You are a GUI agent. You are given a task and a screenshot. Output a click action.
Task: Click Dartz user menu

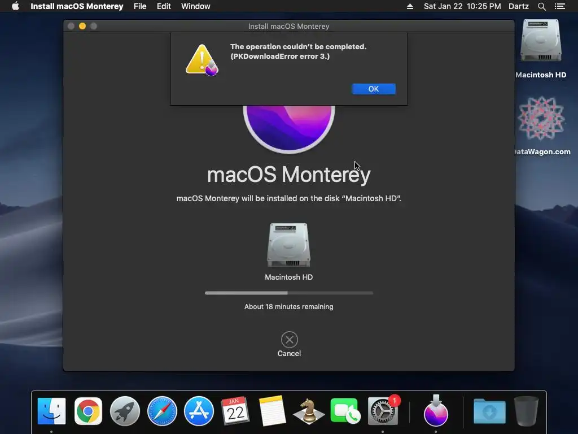click(519, 6)
